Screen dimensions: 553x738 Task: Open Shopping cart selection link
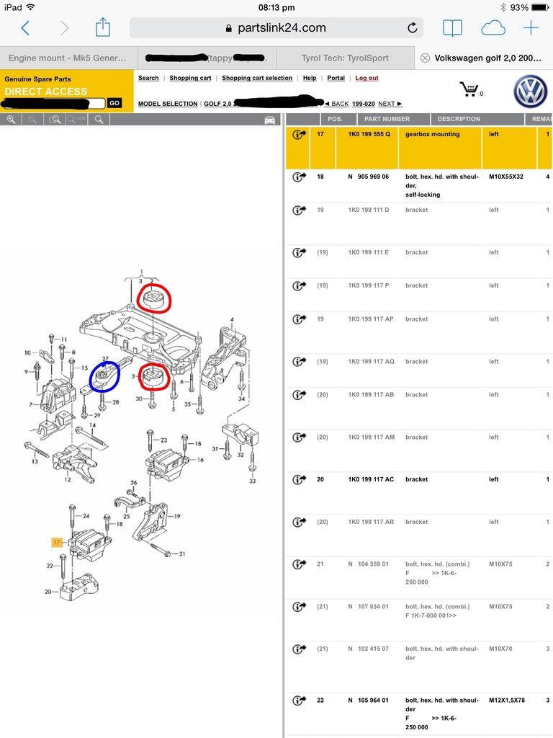(257, 78)
